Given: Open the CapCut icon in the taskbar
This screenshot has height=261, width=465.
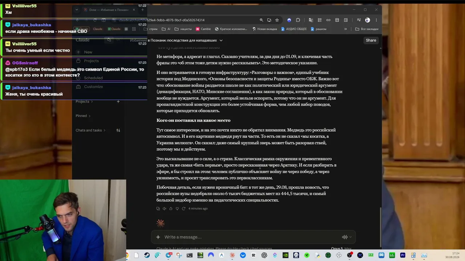Looking at the screenshot, I should 254,255.
